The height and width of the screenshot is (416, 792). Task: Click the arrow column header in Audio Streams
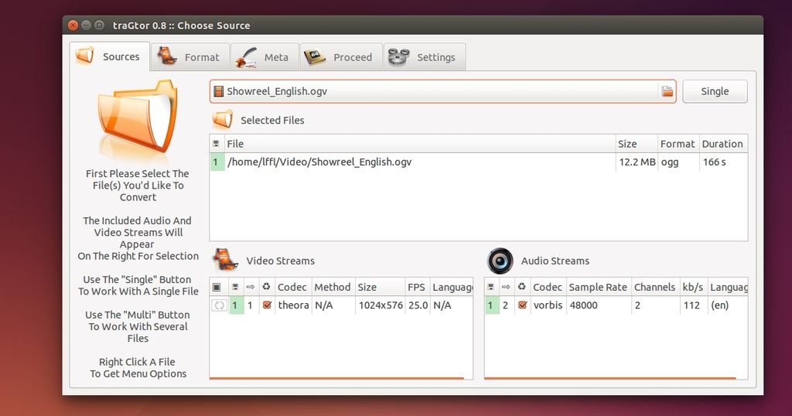(506, 287)
